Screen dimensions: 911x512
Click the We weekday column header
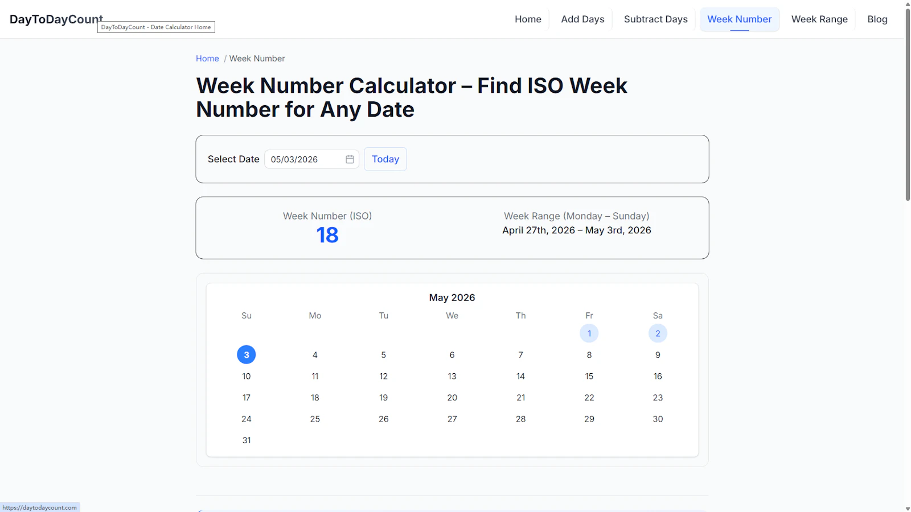coord(452,316)
